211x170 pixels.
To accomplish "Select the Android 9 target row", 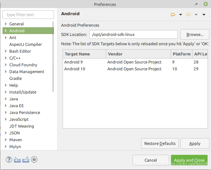I will point(135,62).
